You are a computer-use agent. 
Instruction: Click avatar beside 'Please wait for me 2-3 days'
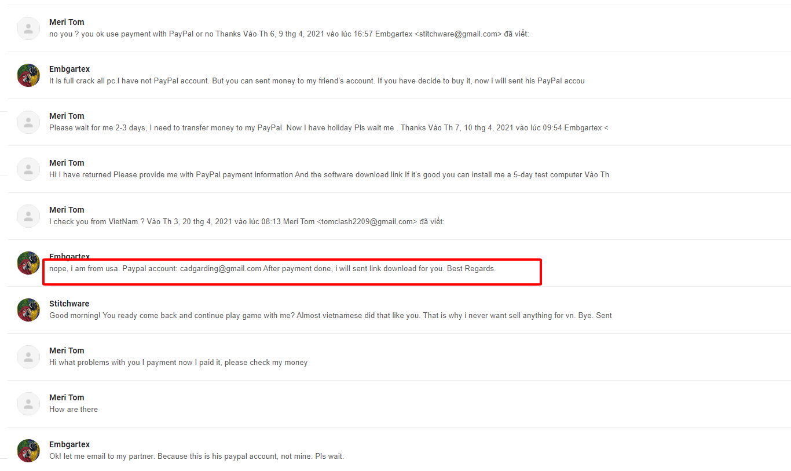tap(28, 122)
